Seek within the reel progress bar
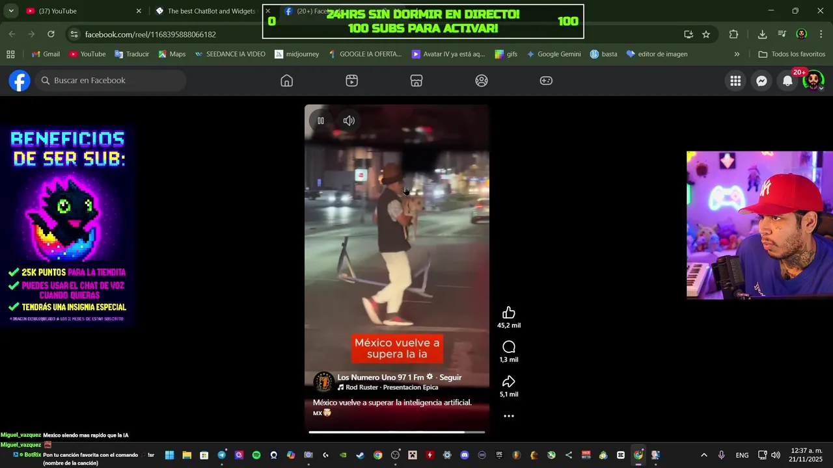The height and width of the screenshot is (468, 833). coord(397,432)
